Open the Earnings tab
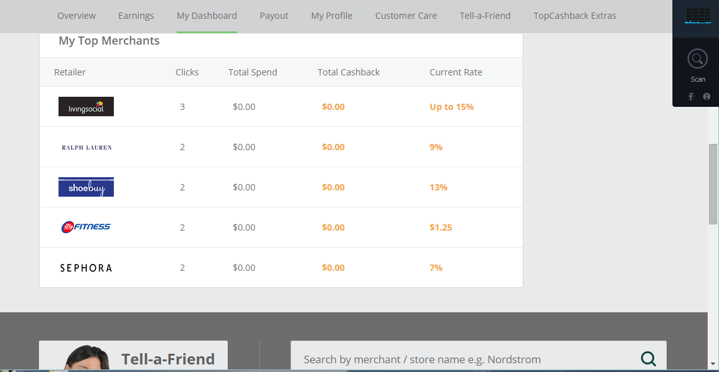The image size is (719, 372). (136, 16)
